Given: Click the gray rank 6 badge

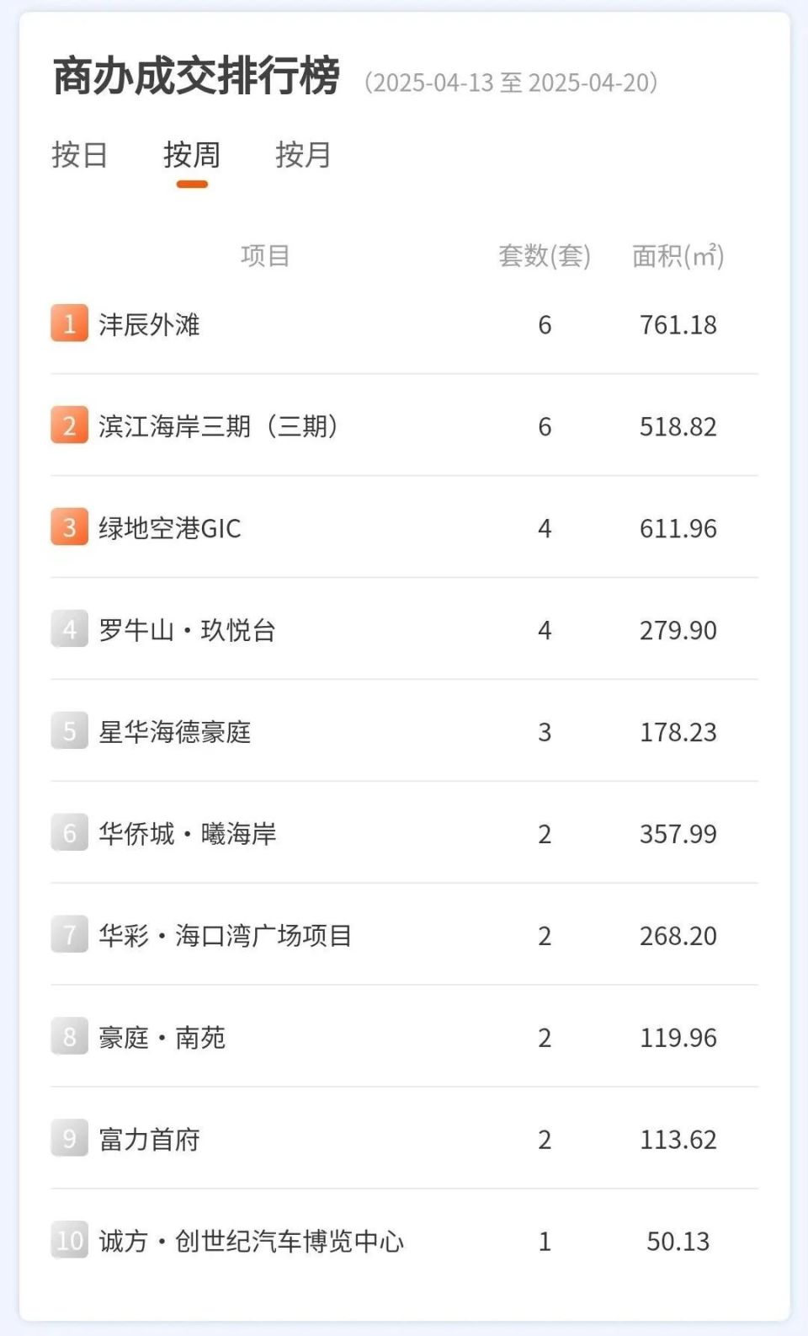Looking at the screenshot, I should pos(69,834).
